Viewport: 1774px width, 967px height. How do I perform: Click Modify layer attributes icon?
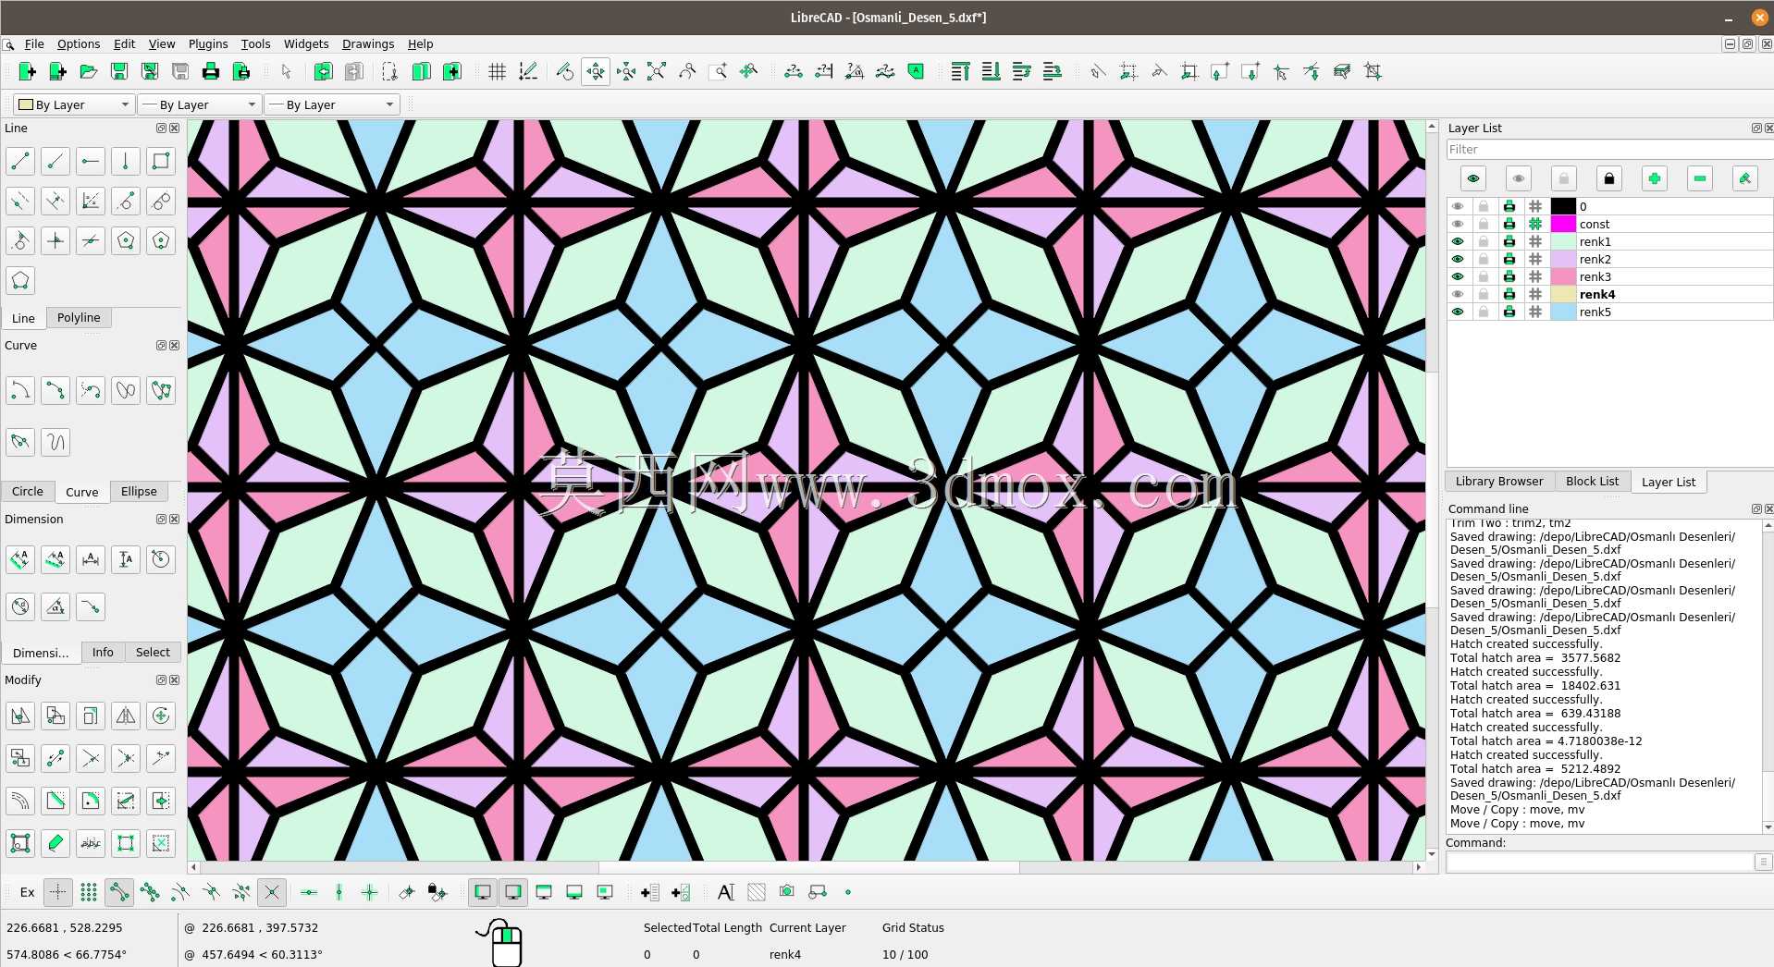pos(1745,178)
